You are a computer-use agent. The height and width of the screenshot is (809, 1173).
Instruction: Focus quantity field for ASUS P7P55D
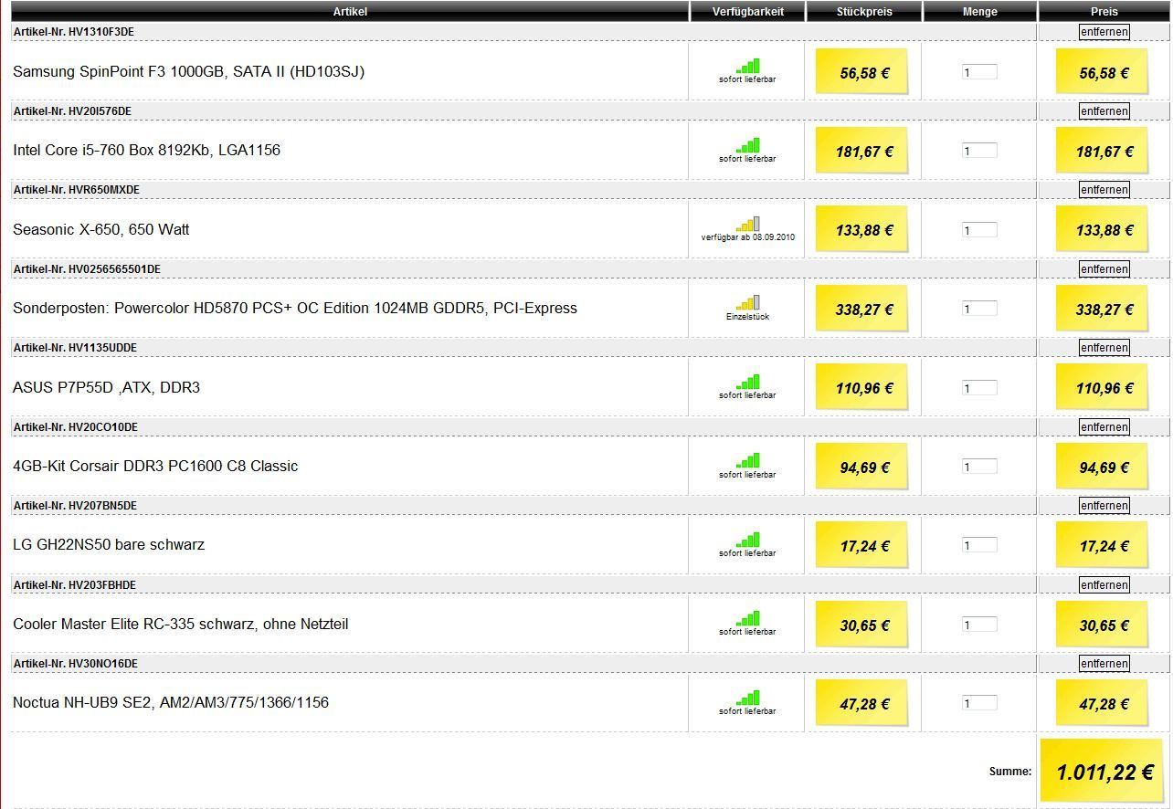point(979,388)
